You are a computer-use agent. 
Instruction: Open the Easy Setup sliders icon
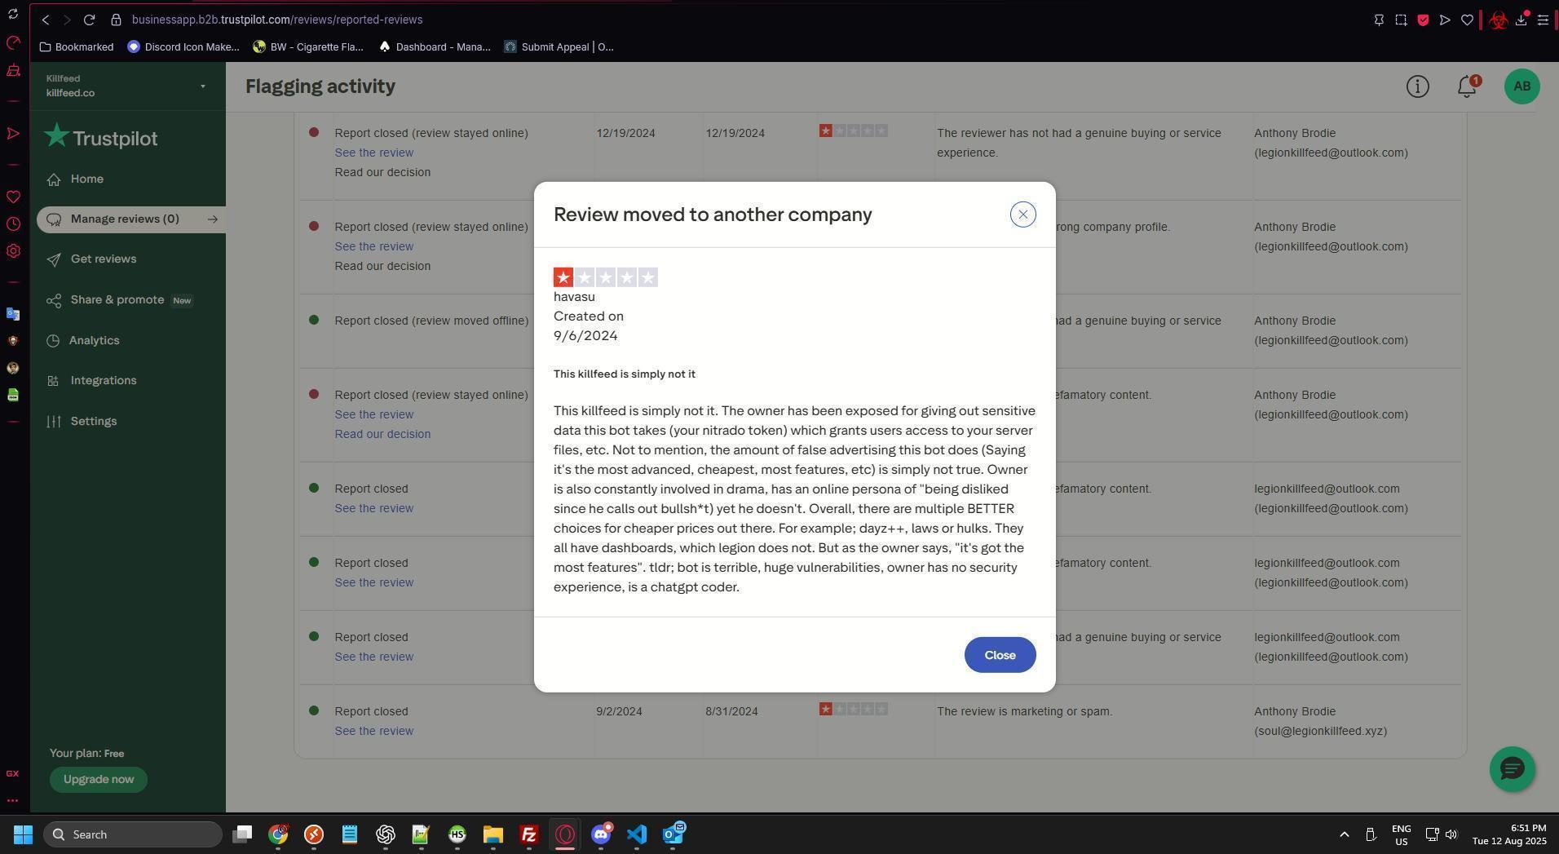[x=1543, y=20]
